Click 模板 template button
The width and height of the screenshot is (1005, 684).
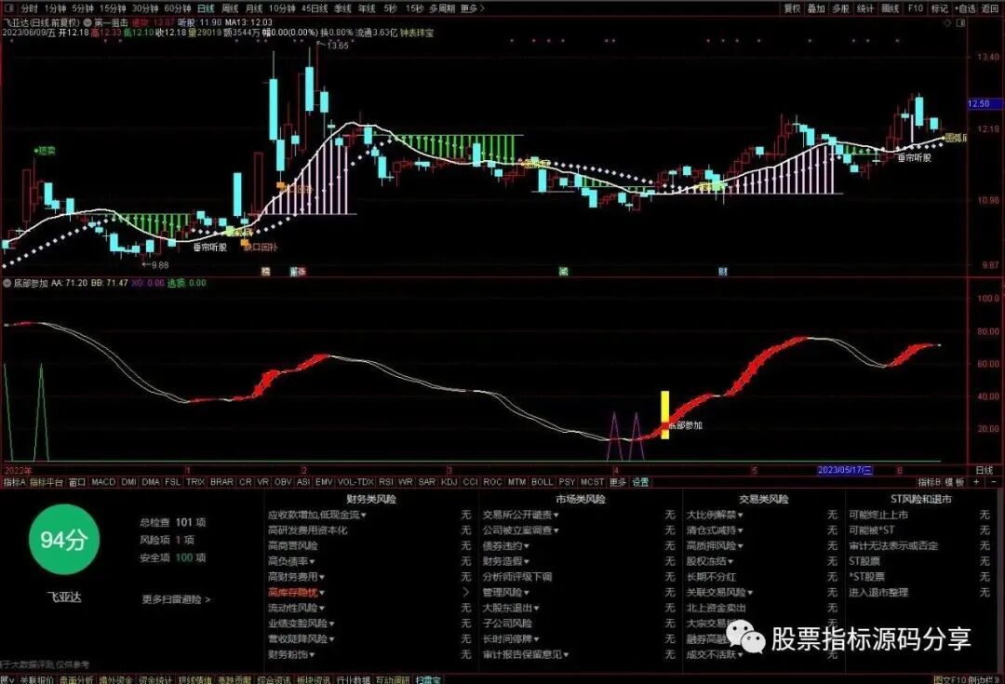pos(955,481)
